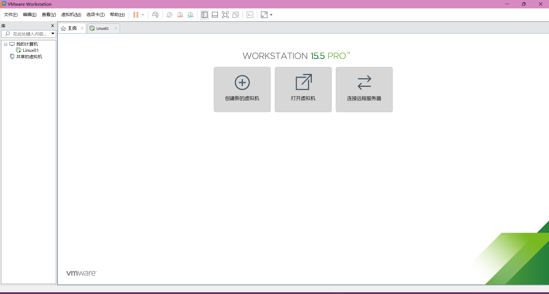Open the 帮助(H) menu
The height and width of the screenshot is (294, 549).
(117, 15)
